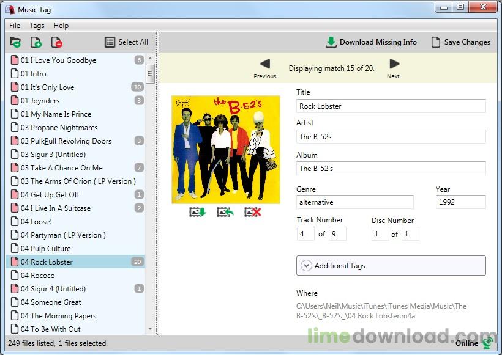The width and height of the screenshot is (502, 355).
Task: Select '03 PulkPull Revolving Doors'
Action: 75,141
